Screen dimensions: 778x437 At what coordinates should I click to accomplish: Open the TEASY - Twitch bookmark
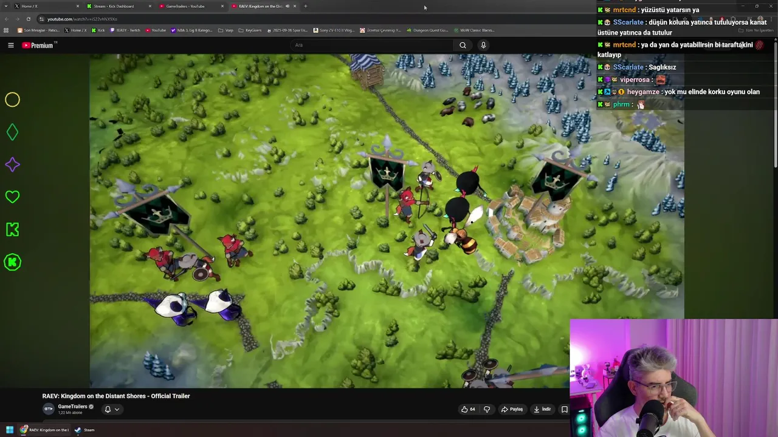[x=126, y=30]
